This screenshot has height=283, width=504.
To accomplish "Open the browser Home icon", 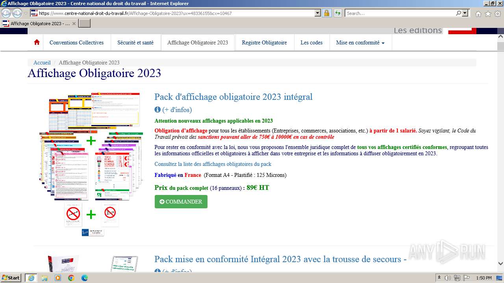I will coord(478,14).
